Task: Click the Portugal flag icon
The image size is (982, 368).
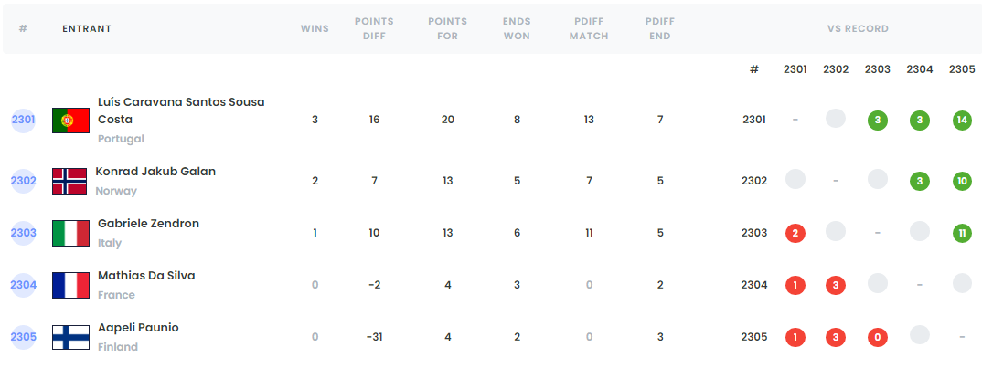Action: click(70, 120)
